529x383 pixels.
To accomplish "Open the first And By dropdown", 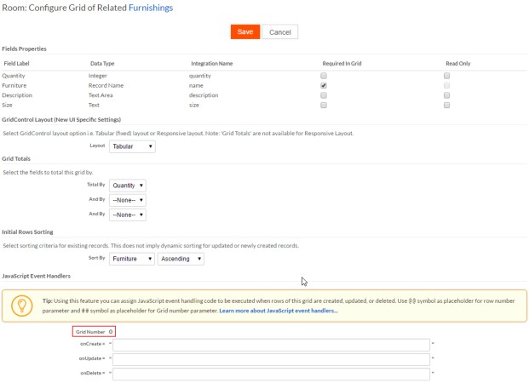I will tap(127, 200).
